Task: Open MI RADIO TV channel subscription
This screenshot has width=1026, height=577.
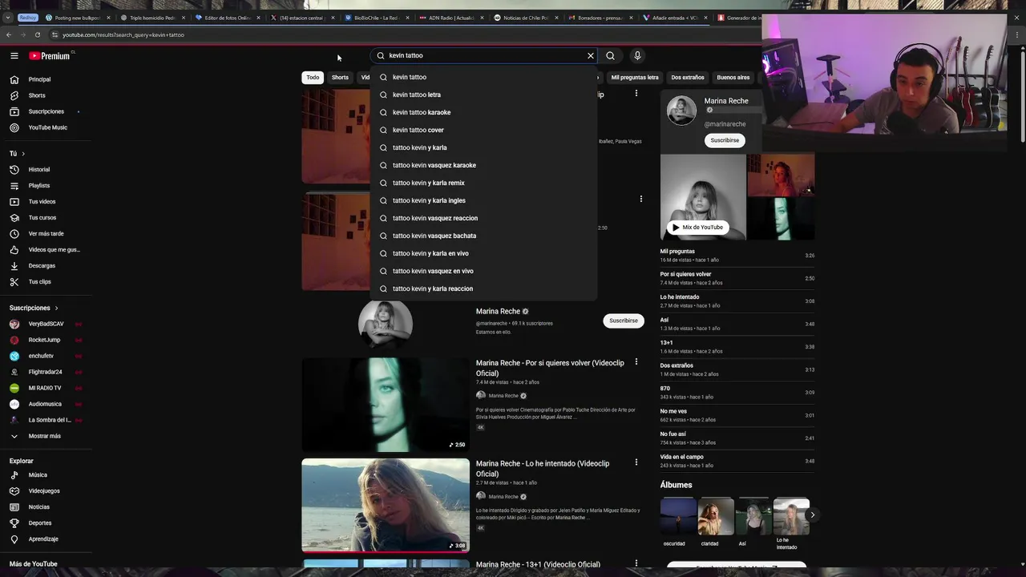Action: [45, 388]
